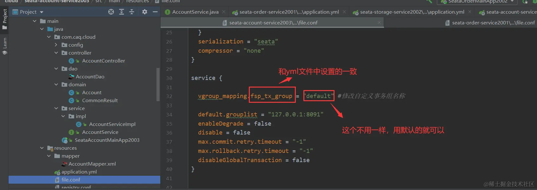Viewport: 537px width, 190px height.
Task: Close seata-storage-service2002 application.yml tab
Action: point(470,12)
